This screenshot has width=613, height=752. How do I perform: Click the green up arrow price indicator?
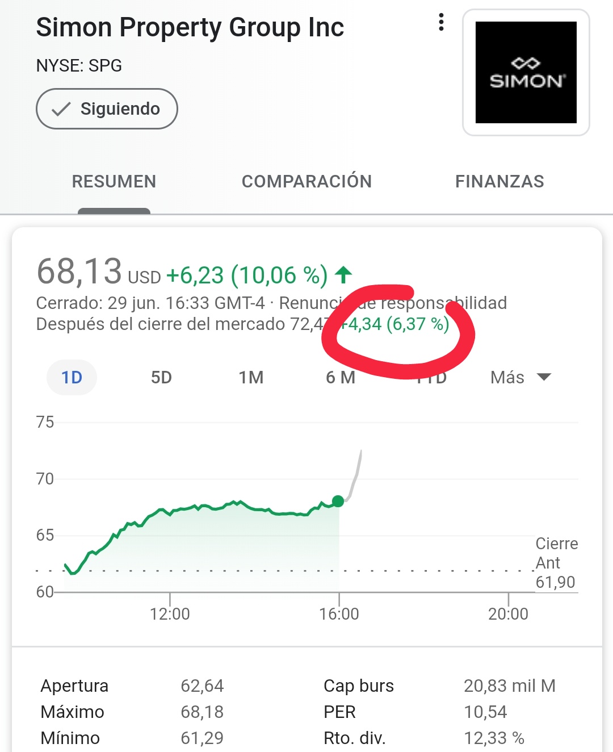click(343, 275)
